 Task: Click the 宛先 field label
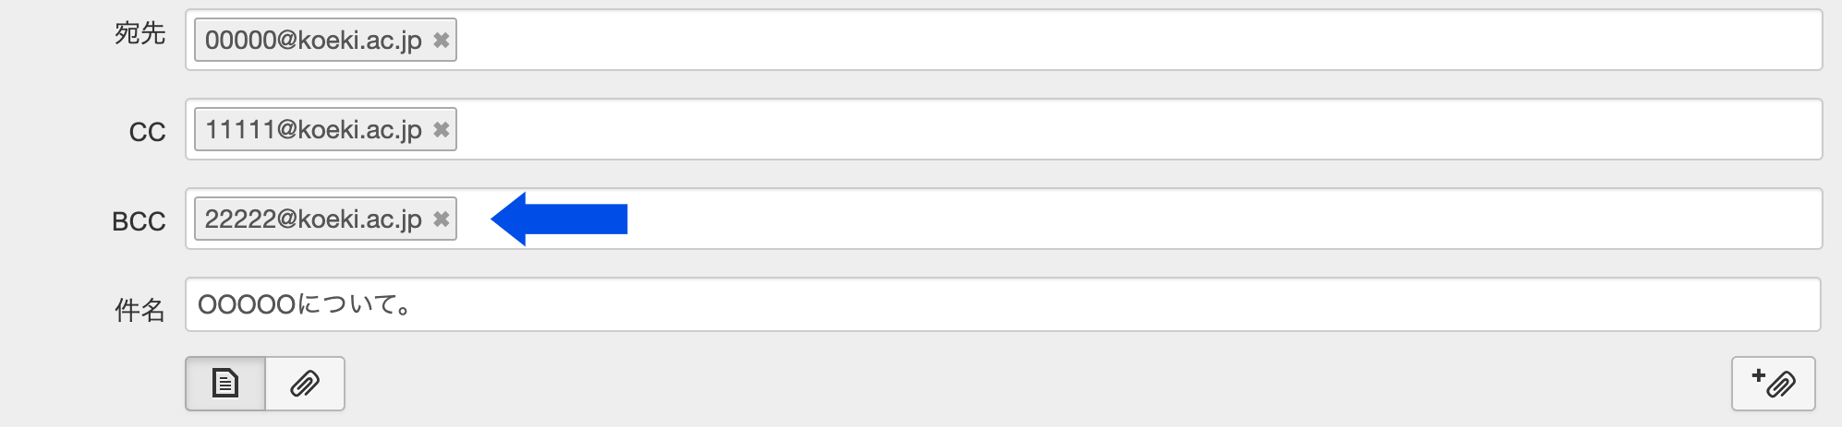[x=139, y=34]
